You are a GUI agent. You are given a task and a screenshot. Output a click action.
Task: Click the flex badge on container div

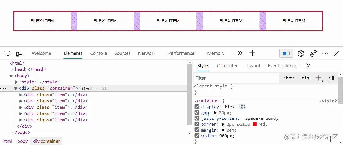85,88
